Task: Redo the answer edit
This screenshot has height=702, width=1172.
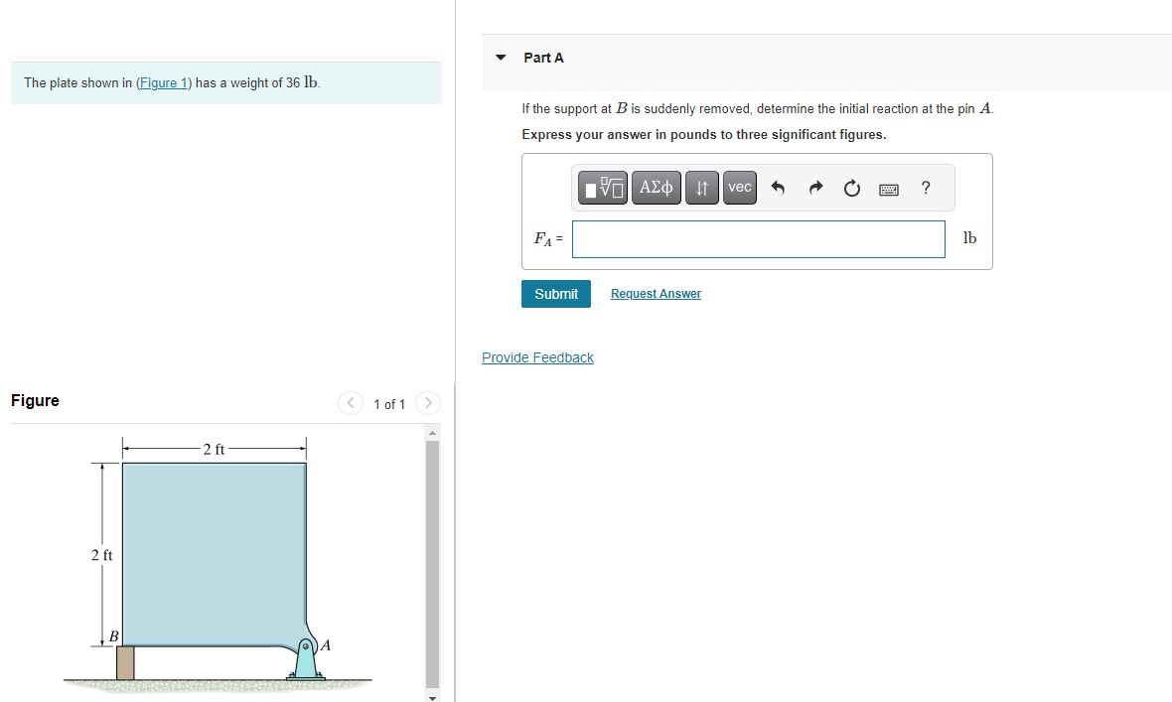Action: [x=815, y=188]
